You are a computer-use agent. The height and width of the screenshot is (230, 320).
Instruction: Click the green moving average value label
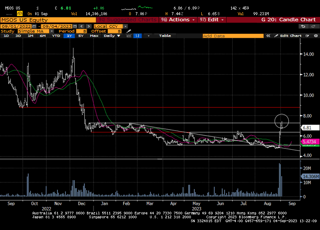coord(310,145)
